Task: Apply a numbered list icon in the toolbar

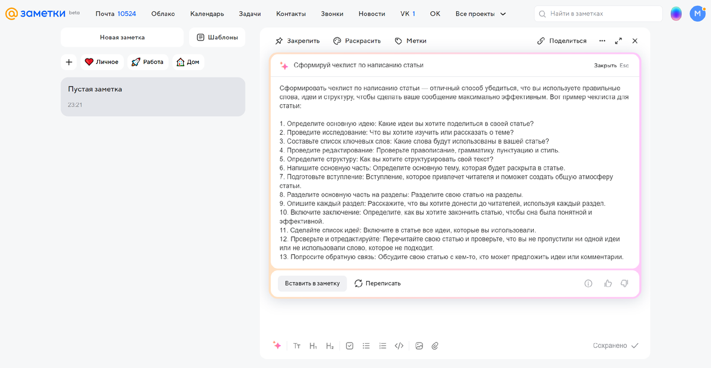Action: (383, 346)
